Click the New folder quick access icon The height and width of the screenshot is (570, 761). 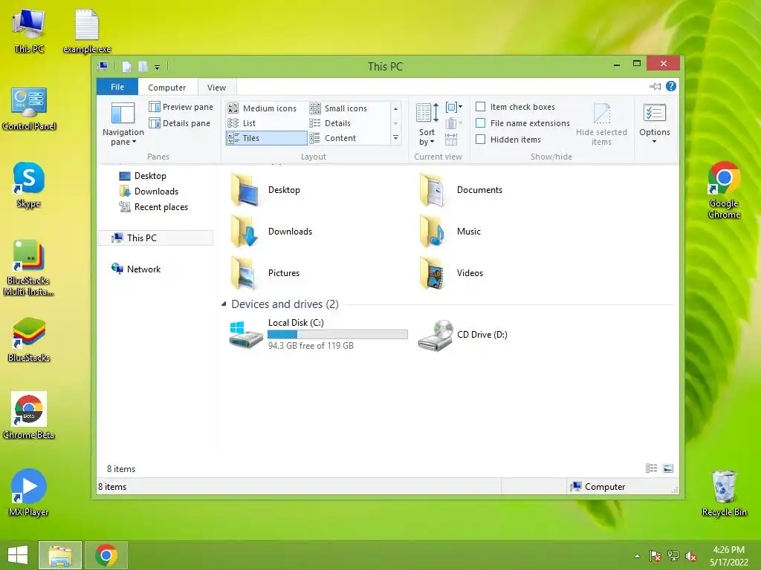tap(143, 66)
